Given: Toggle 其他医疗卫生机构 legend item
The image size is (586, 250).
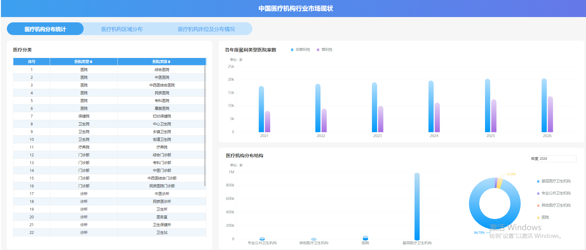Looking at the screenshot, I should point(554,205).
